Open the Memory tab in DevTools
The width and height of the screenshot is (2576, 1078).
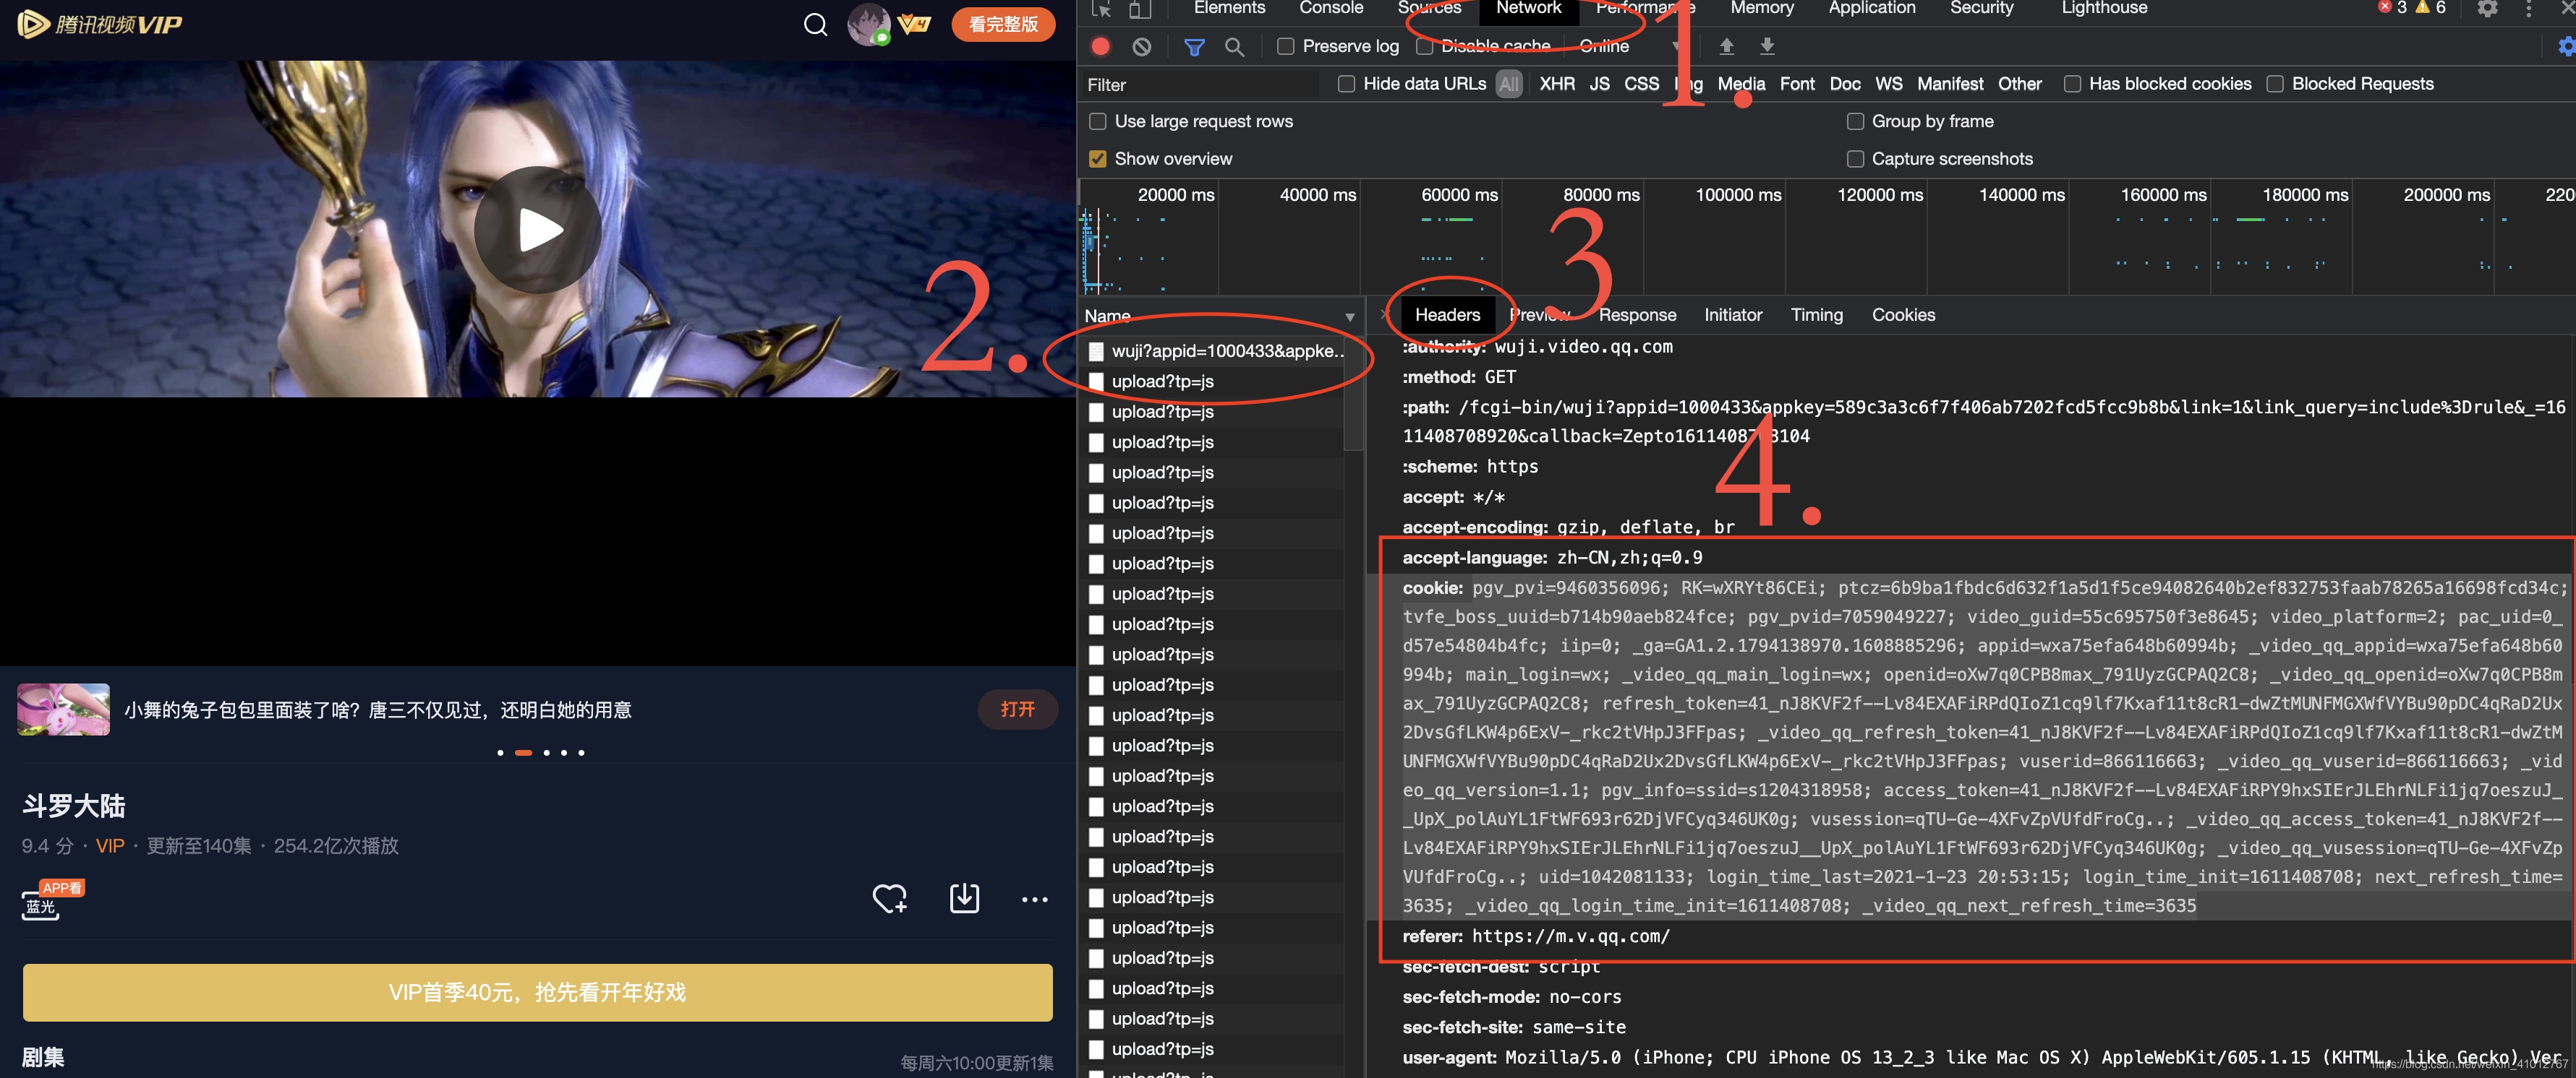(x=1761, y=8)
